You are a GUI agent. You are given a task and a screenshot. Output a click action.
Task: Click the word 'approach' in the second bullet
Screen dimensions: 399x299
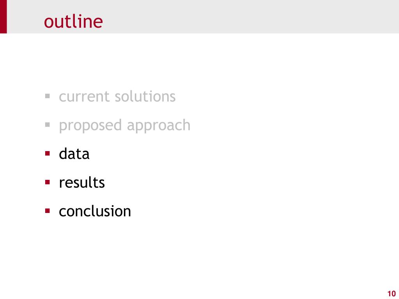[159, 126]
